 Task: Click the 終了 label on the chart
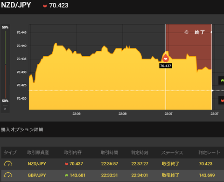pyautogui.click(x=199, y=32)
